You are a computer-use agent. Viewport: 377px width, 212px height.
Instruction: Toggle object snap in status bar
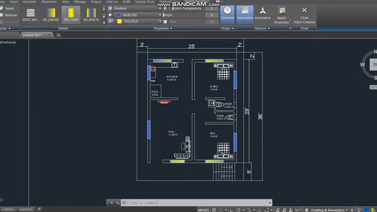tap(266, 210)
